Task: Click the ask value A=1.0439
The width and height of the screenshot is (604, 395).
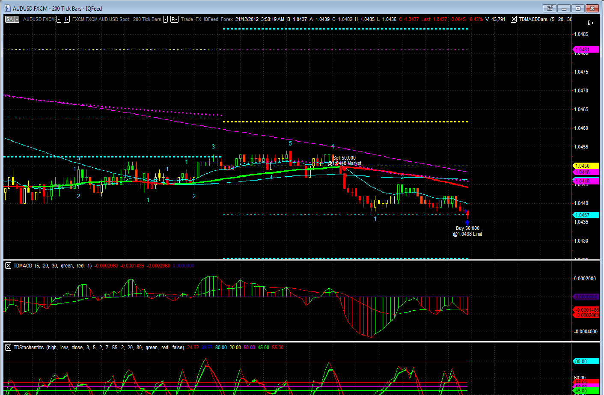Action: (319, 19)
